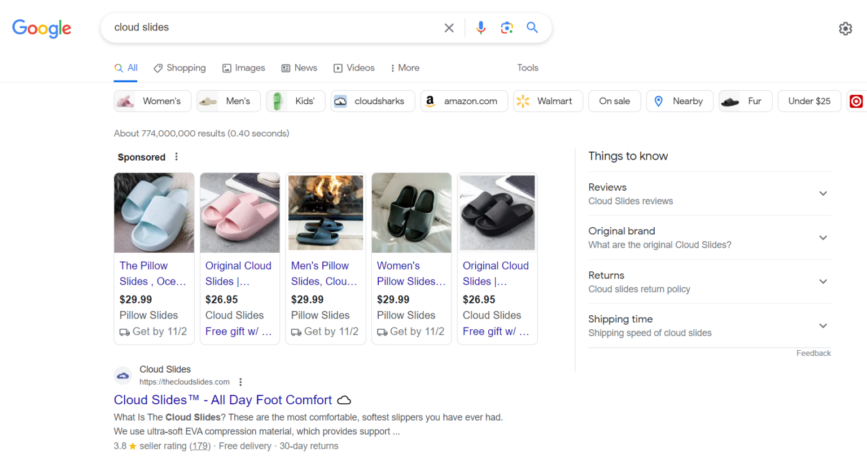Start the search with the magnifier icon
867x459 pixels.
click(531, 27)
